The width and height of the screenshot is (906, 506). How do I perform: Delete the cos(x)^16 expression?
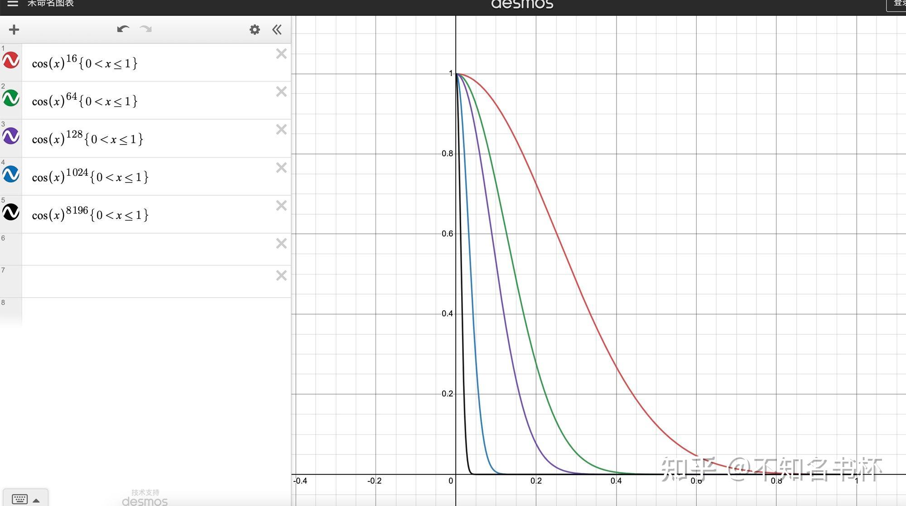coord(281,54)
